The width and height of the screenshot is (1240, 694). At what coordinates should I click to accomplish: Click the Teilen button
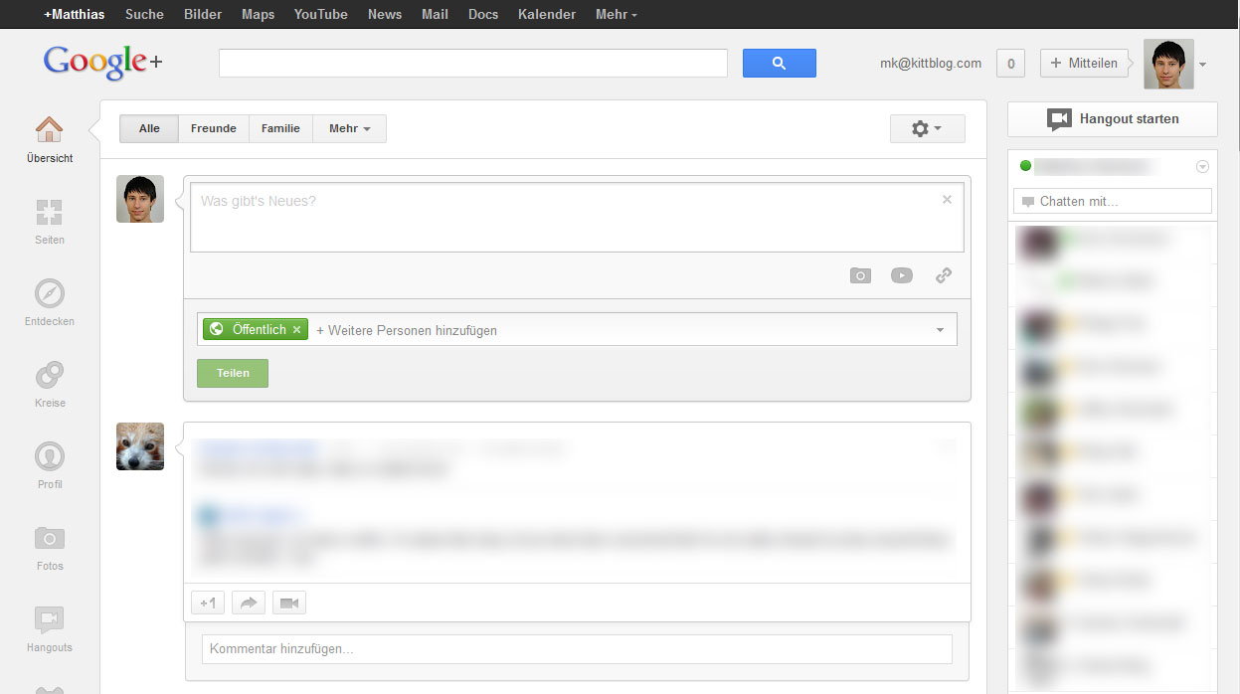click(x=232, y=373)
